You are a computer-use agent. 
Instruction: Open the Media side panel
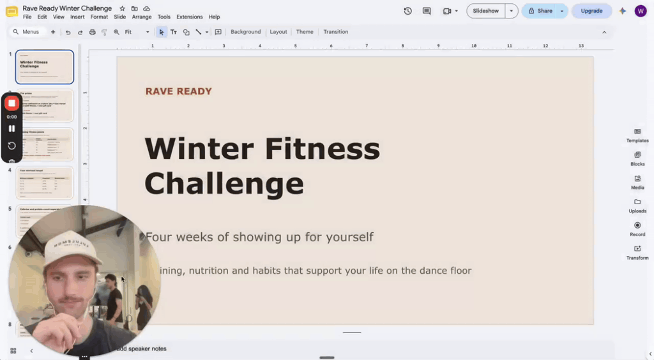[637, 183]
